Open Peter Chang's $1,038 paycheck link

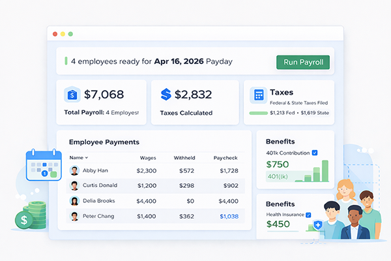229,215
